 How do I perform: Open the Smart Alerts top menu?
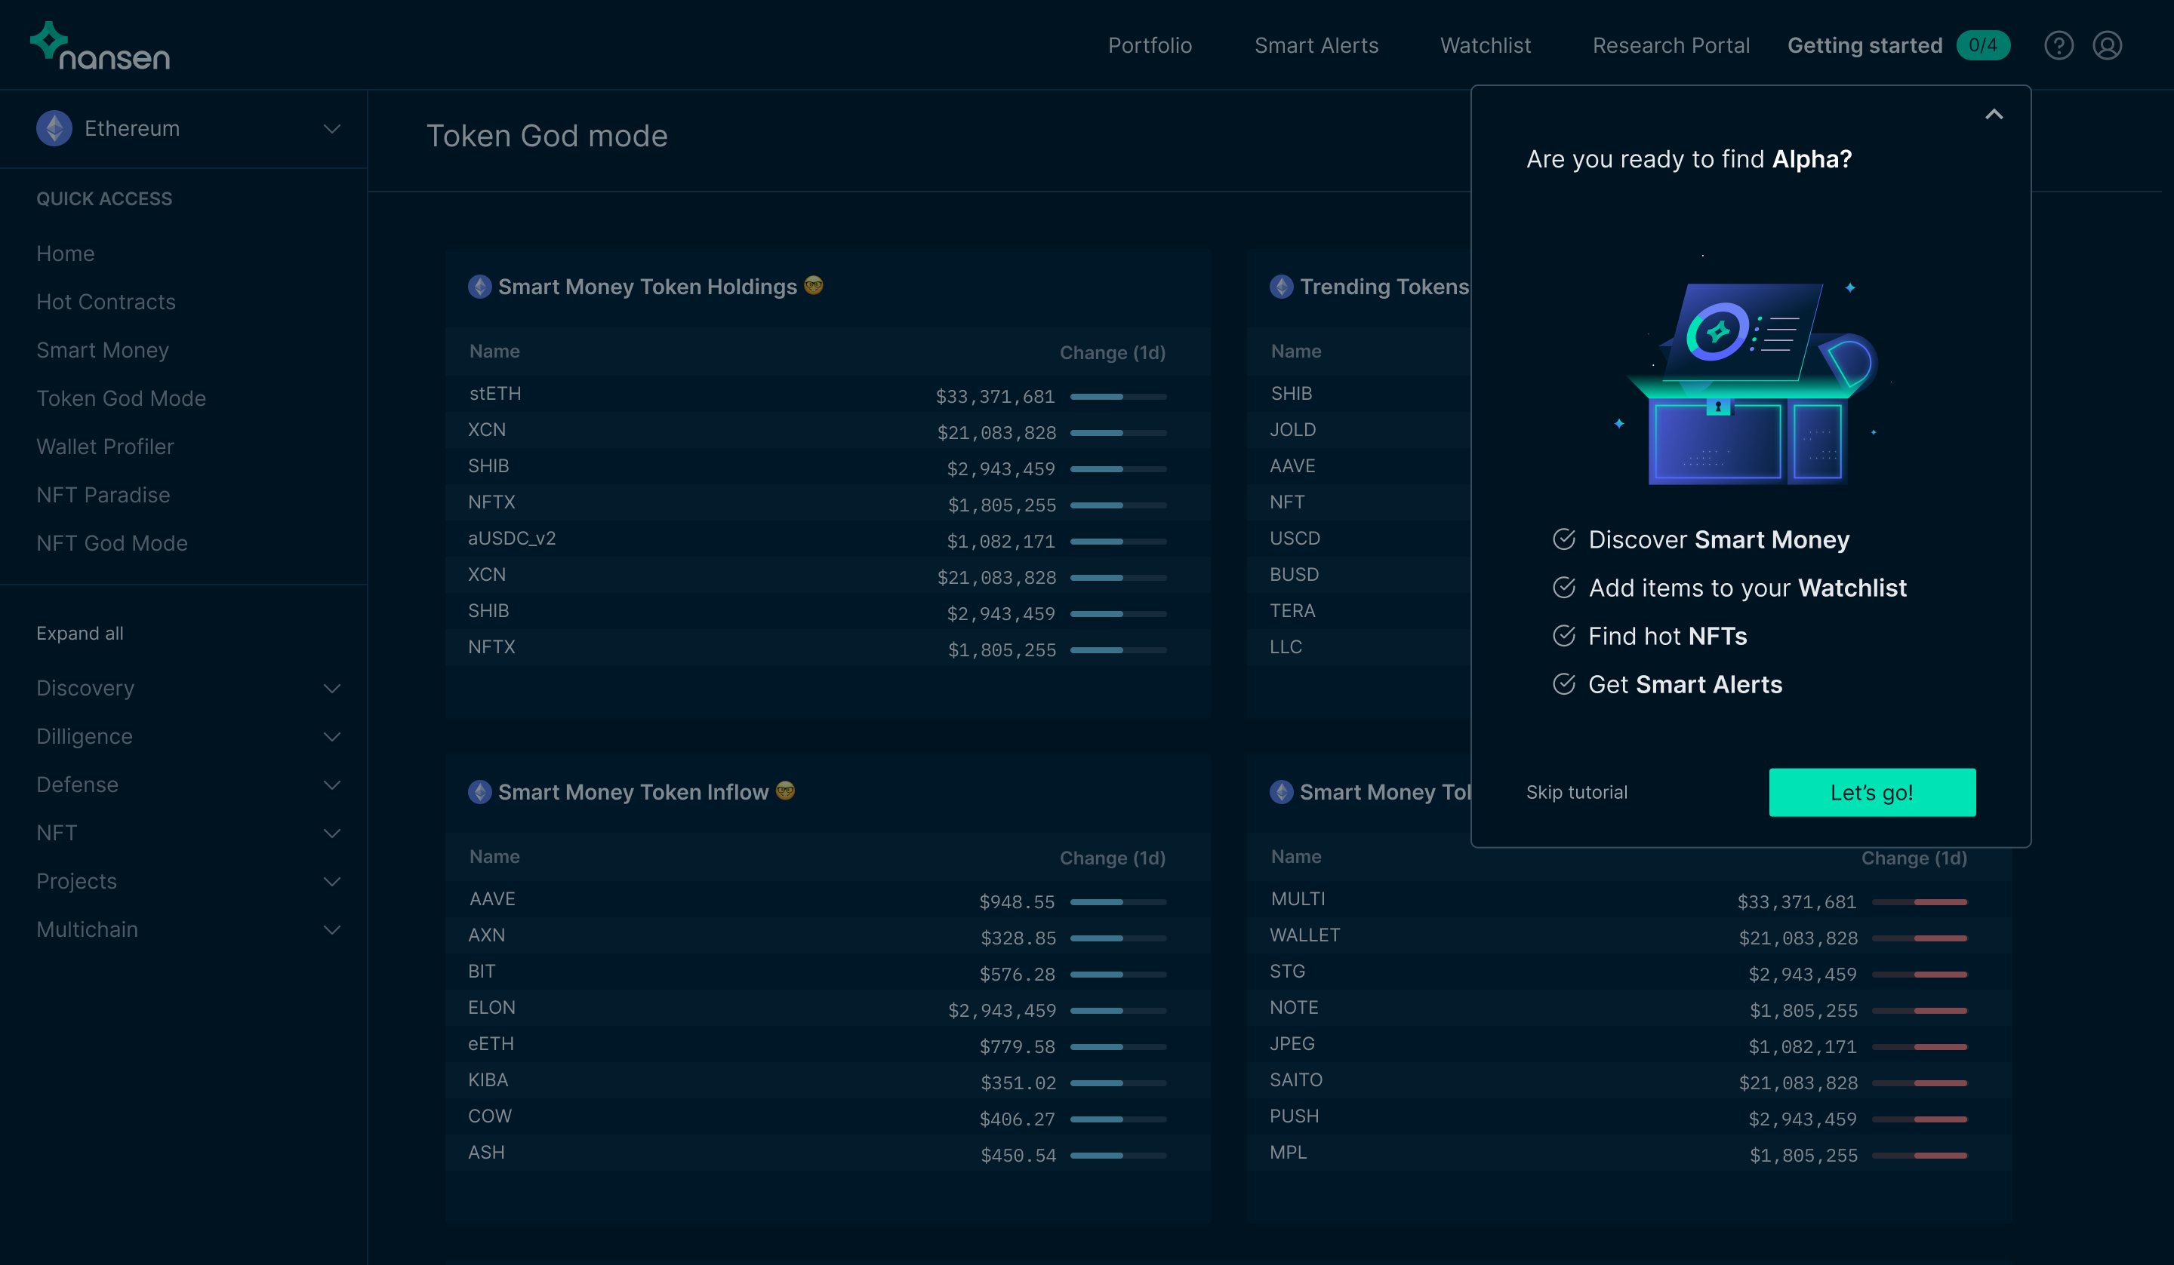click(x=1316, y=46)
